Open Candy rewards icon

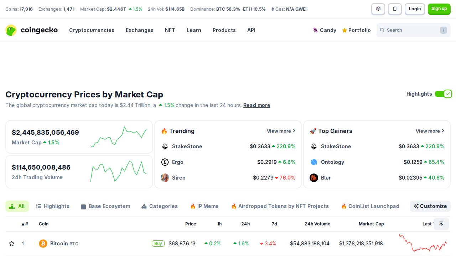tap(315, 30)
